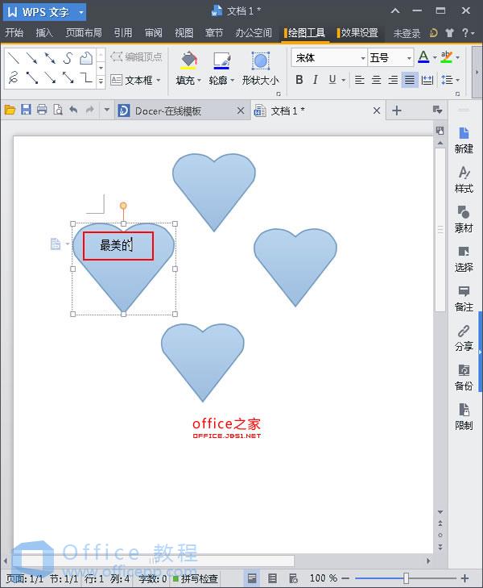Save the document with the floppy icon
Image resolution: width=483 pixels, height=588 pixels.
pos(26,110)
